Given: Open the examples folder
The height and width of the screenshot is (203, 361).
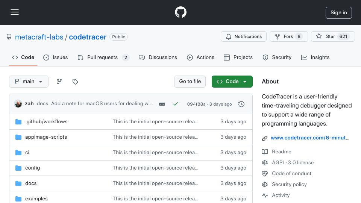Looking at the screenshot, I should pyautogui.click(x=36, y=198).
